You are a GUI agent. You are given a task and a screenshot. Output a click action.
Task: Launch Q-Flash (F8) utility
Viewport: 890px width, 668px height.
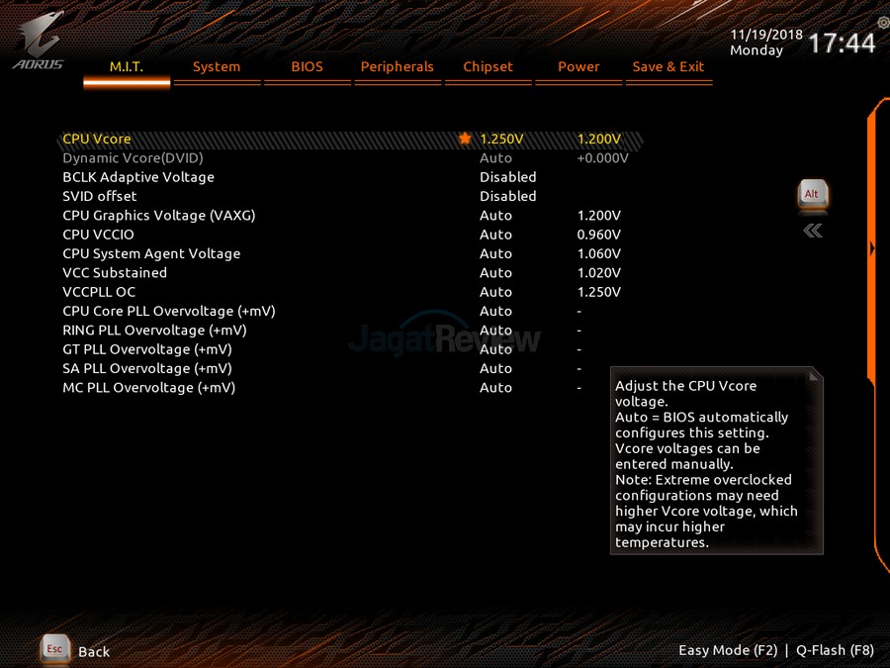835,650
